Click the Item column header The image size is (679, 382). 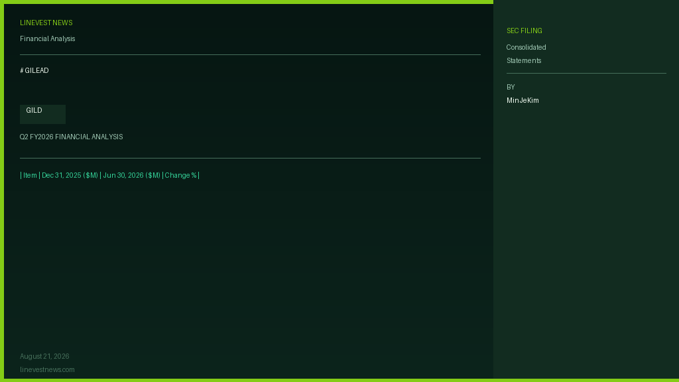[30, 175]
